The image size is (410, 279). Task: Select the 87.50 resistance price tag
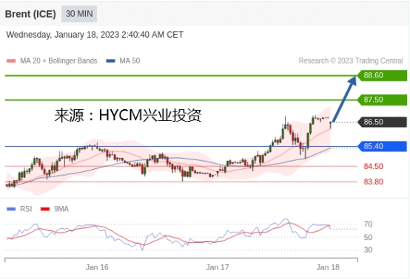[x=382, y=100]
